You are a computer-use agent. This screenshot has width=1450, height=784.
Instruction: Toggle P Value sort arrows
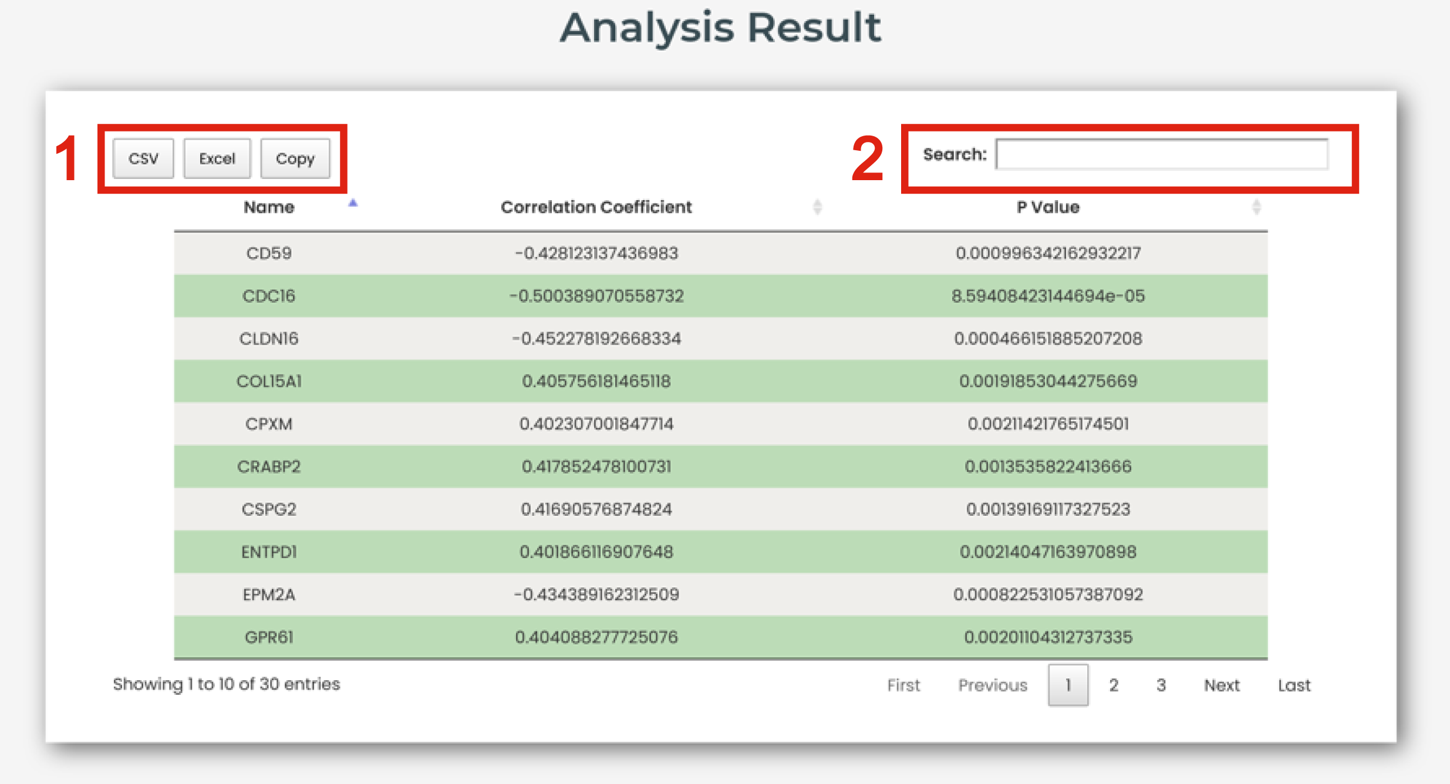pyautogui.click(x=1256, y=207)
